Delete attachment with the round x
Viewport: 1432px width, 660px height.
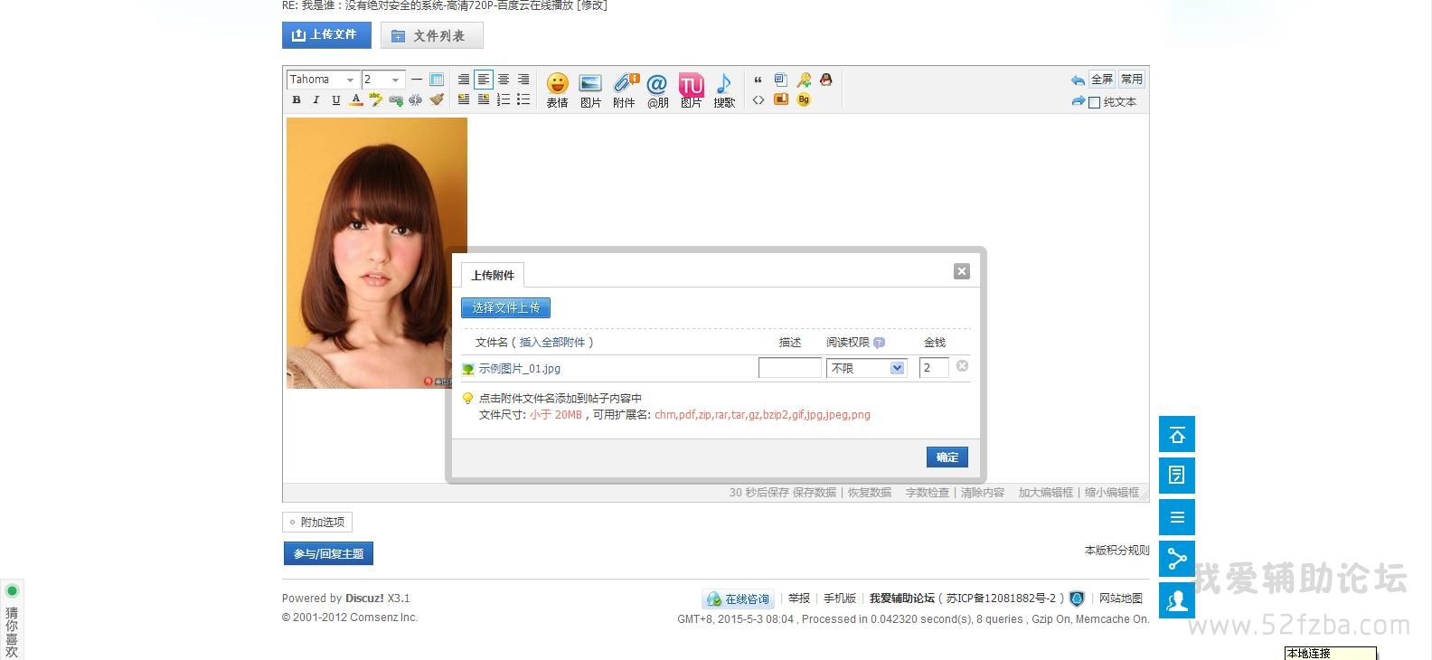(962, 366)
